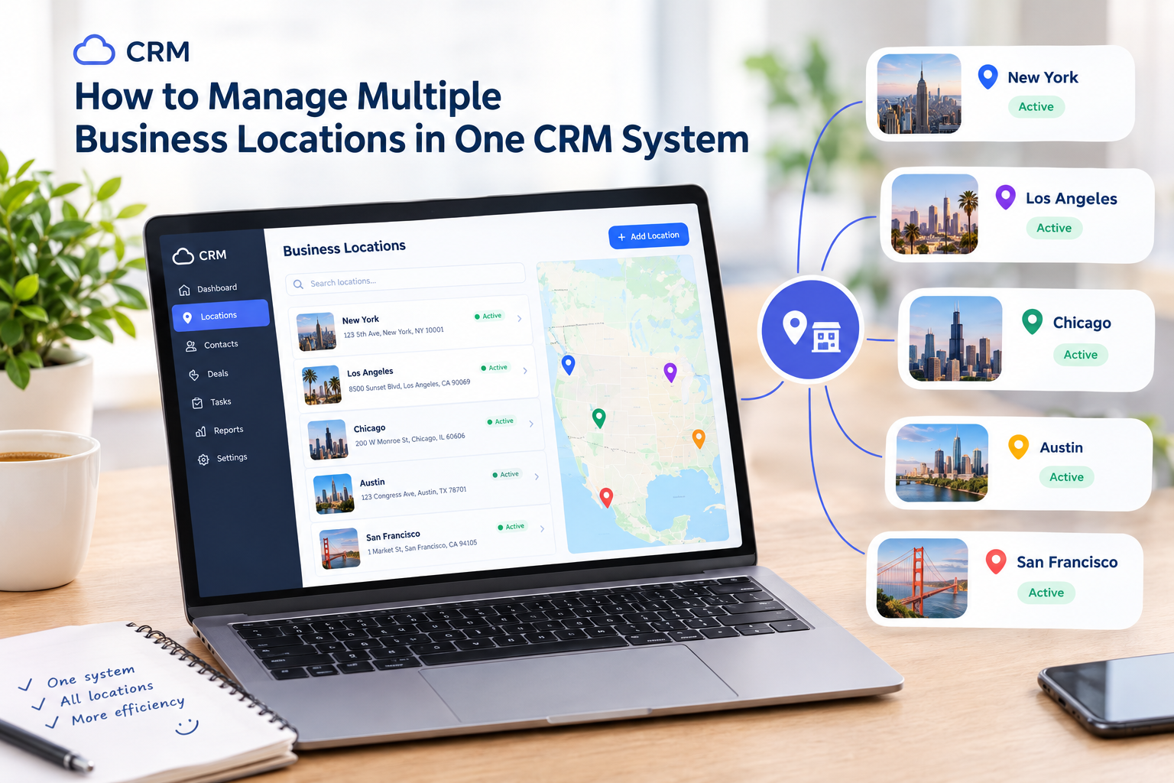
Task: Expand the San Francisco row chevron
Action: [x=543, y=529]
